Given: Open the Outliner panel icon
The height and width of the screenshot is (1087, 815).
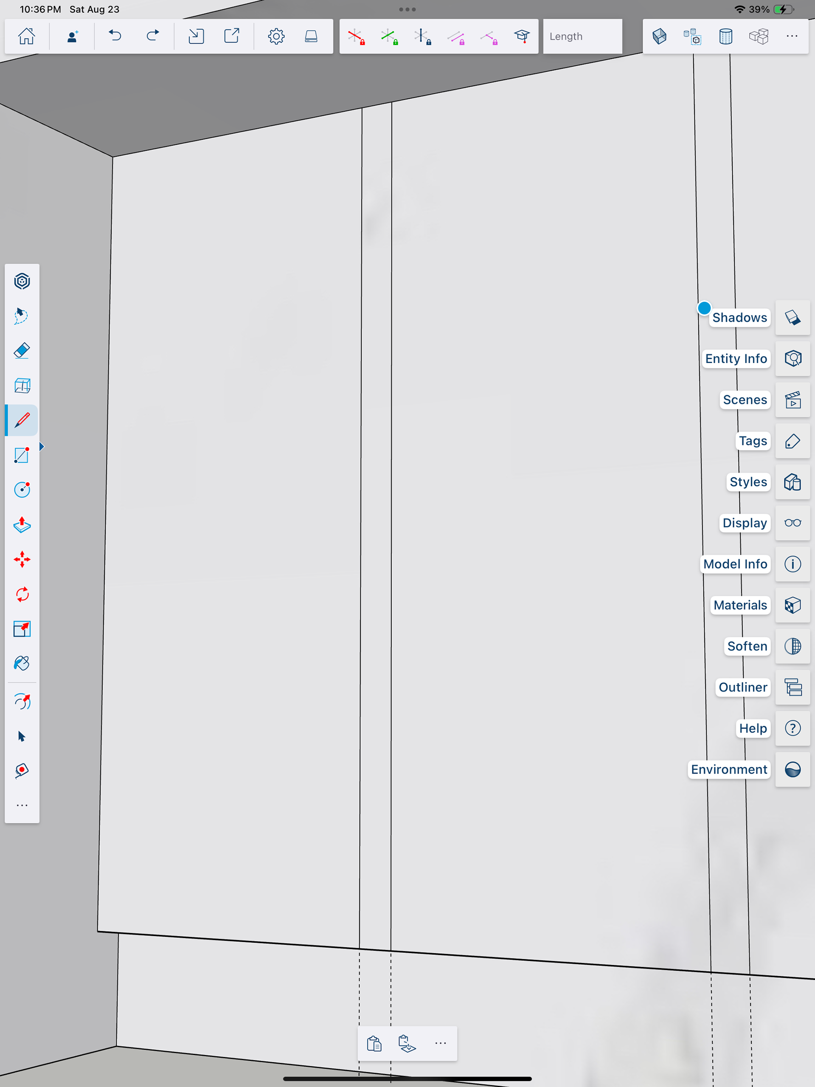Looking at the screenshot, I should point(793,687).
